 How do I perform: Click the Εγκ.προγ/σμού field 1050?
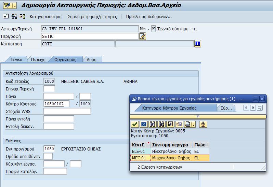(x=49, y=149)
